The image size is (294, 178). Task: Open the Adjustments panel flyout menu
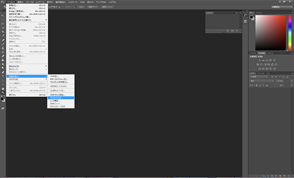(x=292, y=53)
